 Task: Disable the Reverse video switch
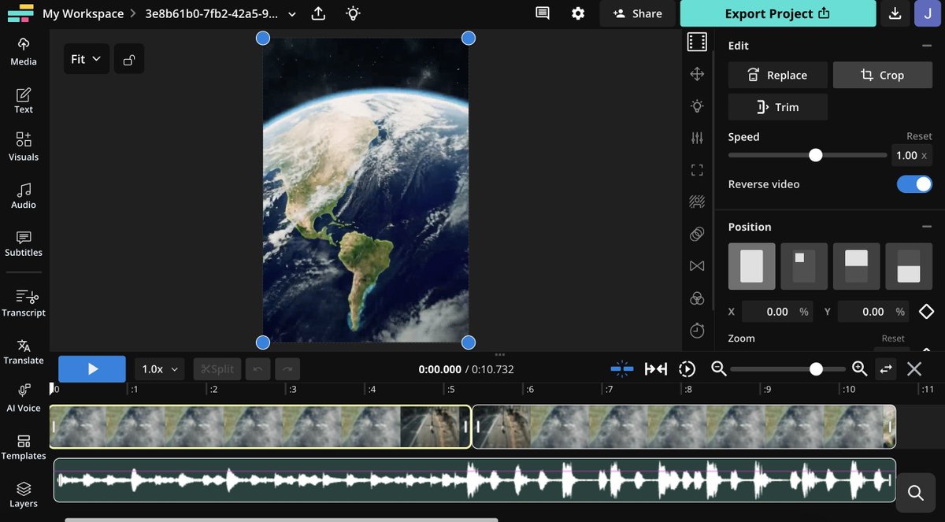click(x=914, y=184)
